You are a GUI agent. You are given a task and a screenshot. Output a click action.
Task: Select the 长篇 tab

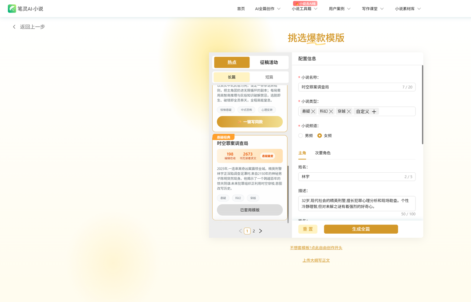[231, 77]
